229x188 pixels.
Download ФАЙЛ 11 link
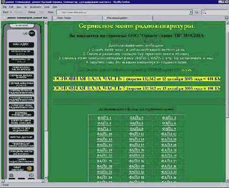tap(136, 134)
